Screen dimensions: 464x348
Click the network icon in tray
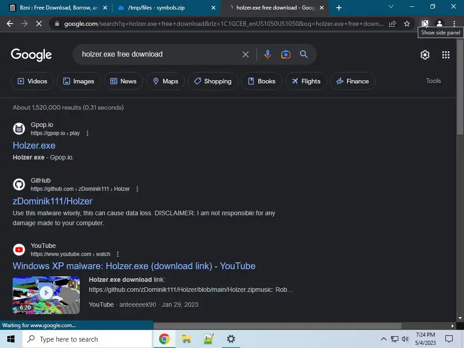(x=395, y=339)
